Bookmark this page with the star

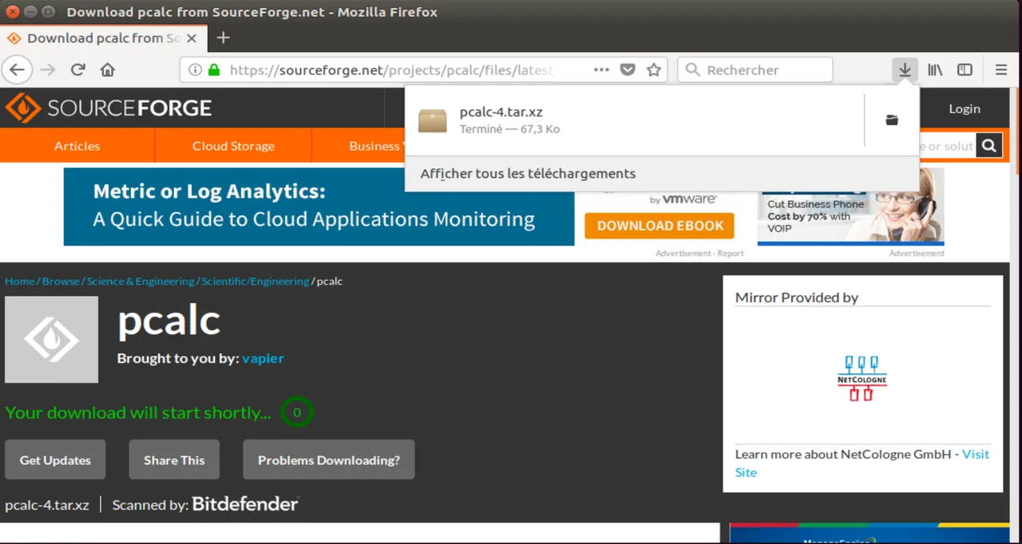(654, 69)
